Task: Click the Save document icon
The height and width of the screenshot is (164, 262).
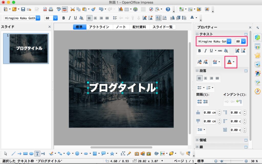Action: coord(23,9)
